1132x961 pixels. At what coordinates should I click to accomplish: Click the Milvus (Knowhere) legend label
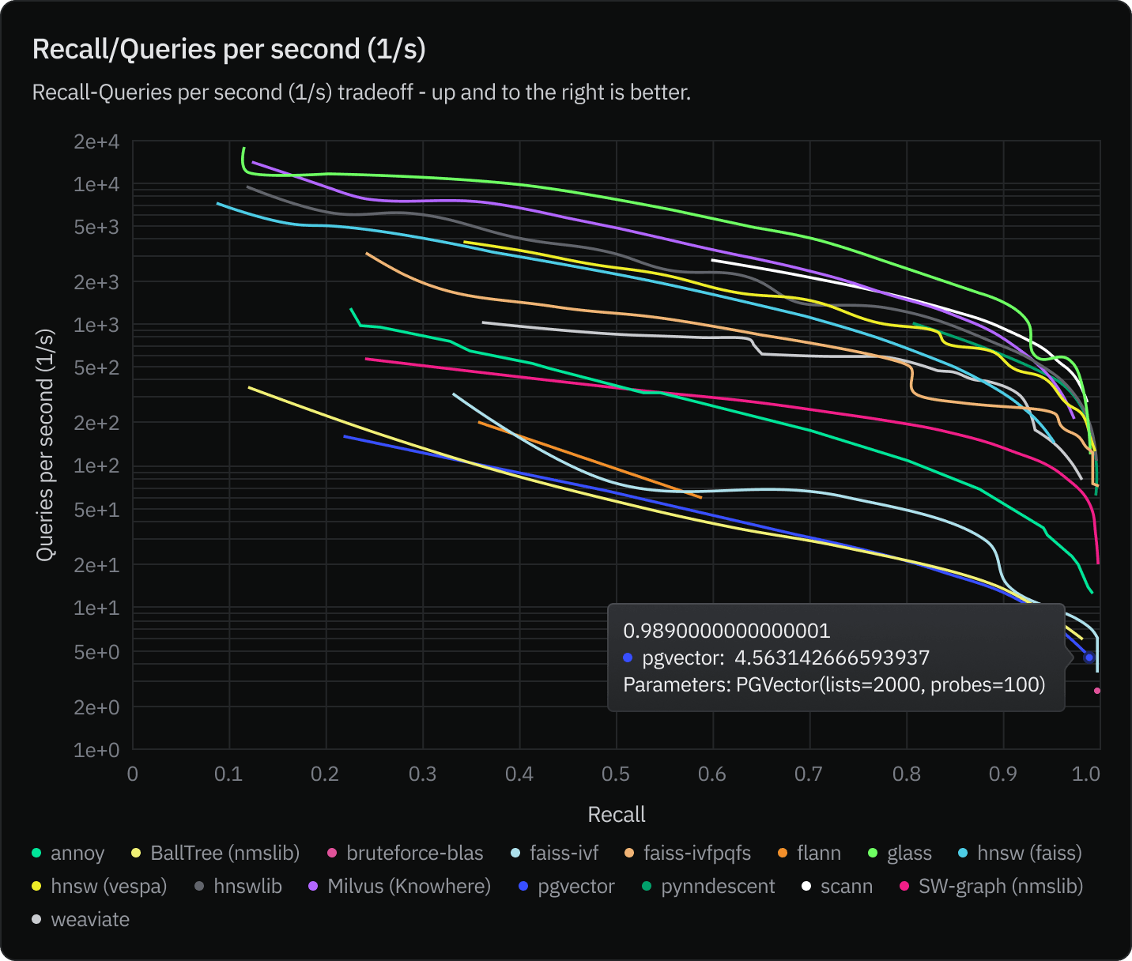click(409, 887)
